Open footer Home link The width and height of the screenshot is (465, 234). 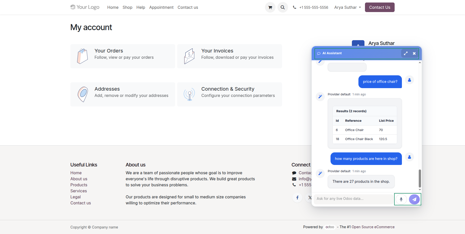point(76,173)
